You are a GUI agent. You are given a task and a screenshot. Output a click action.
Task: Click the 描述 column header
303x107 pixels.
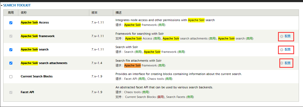coord(119,13)
